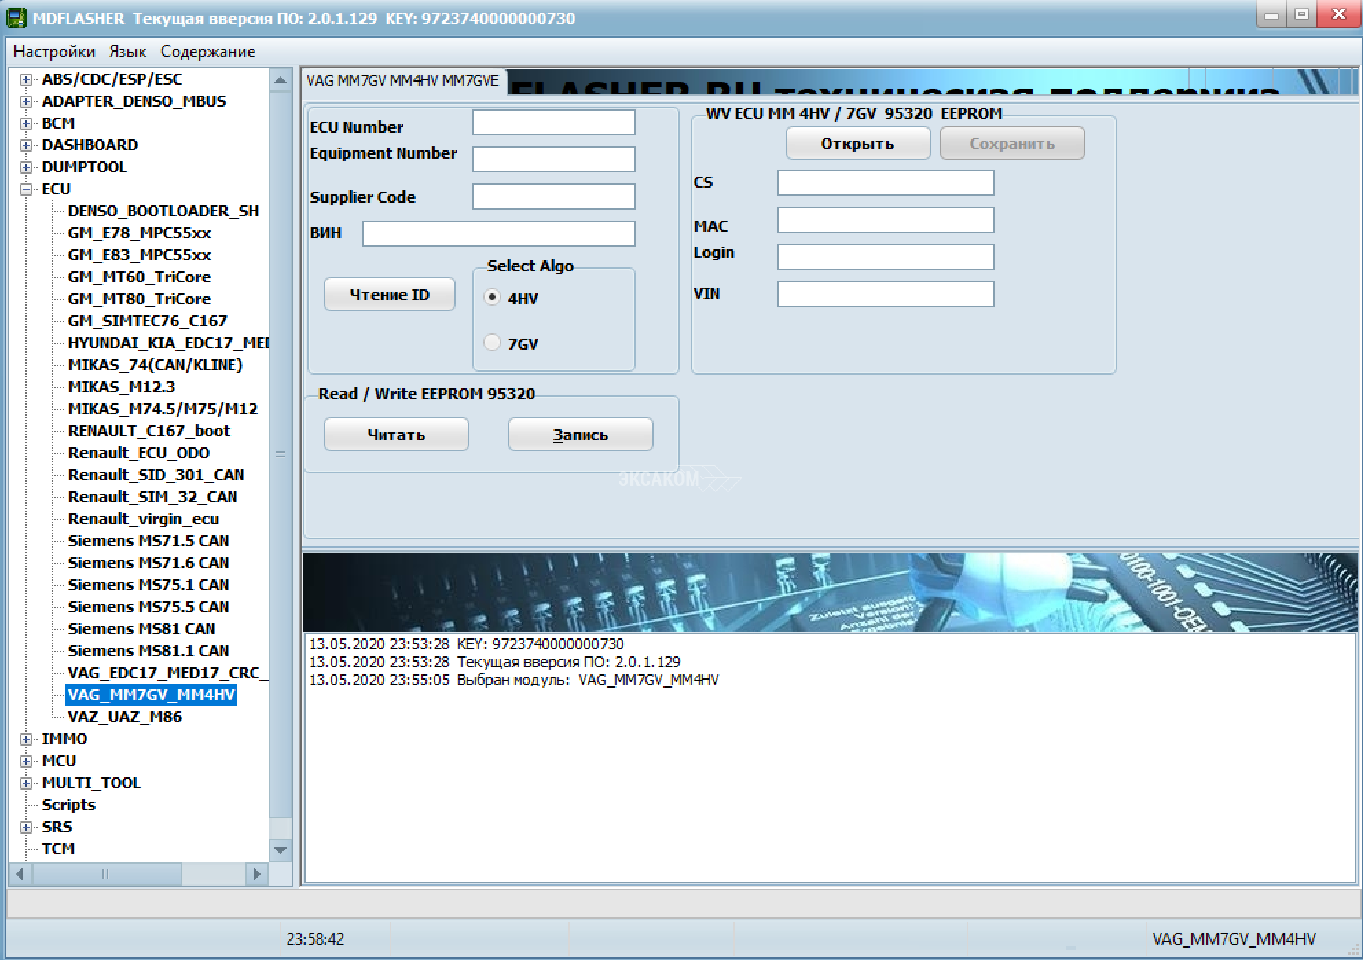Click the ECU Number input field
The width and height of the screenshot is (1363, 960).
tap(553, 123)
